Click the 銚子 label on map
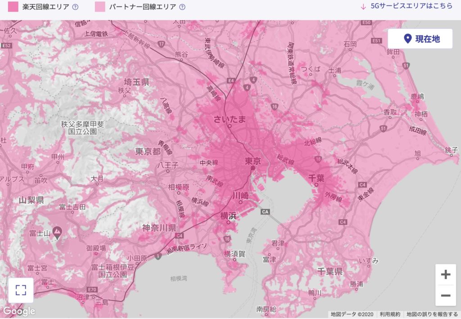461x319 pixels. pos(451,150)
